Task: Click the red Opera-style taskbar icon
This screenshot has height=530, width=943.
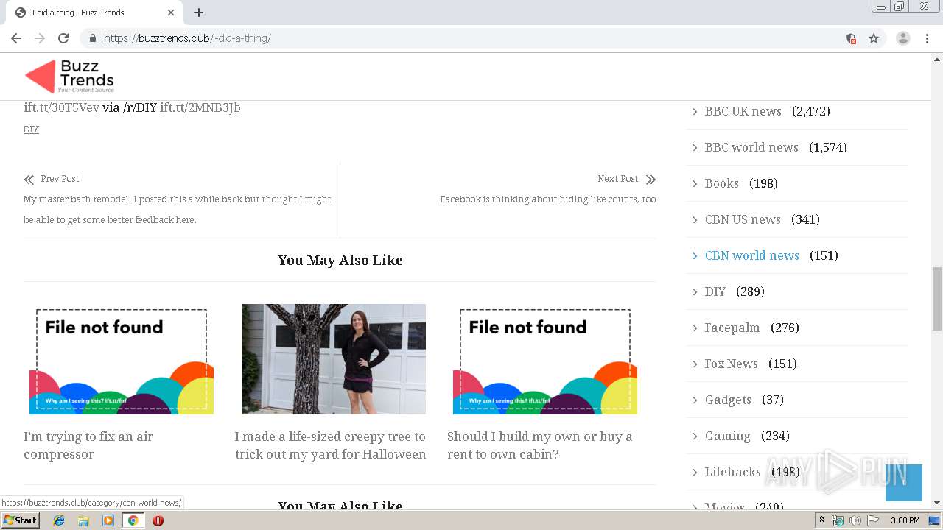Action: pyautogui.click(x=158, y=520)
